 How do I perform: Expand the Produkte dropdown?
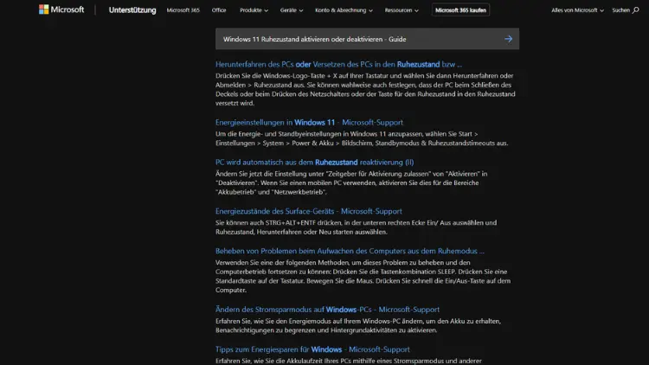point(254,10)
